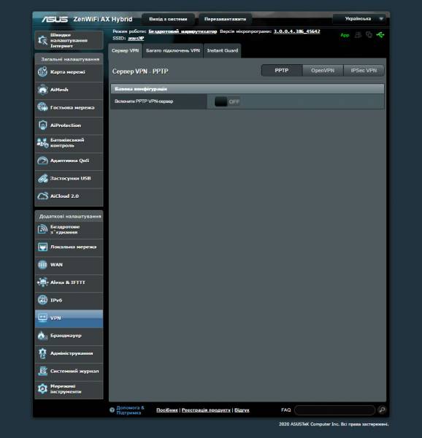Open the Реєстрація продукту link
The image size is (422, 438).
[x=206, y=410]
